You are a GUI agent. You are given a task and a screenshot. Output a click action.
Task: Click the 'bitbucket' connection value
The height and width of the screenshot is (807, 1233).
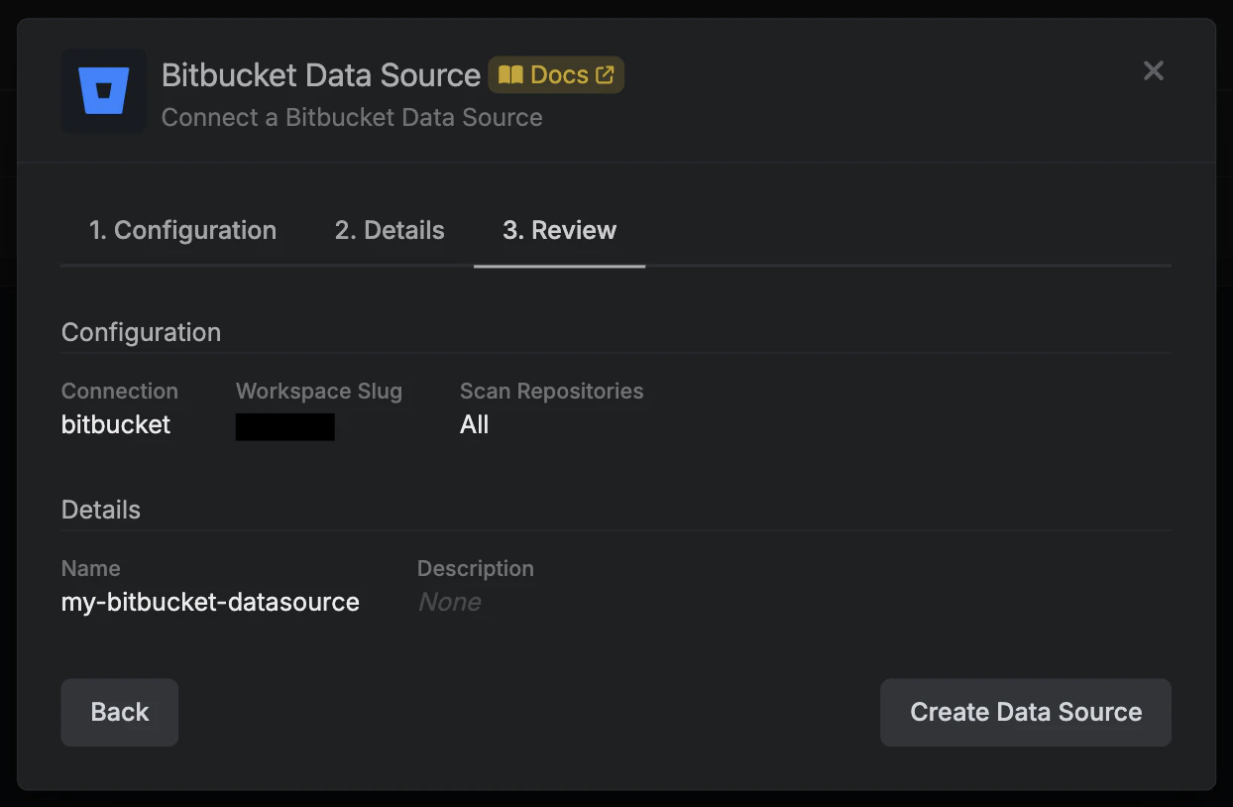(116, 424)
